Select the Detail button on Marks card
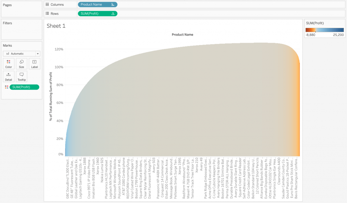 point(8,76)
